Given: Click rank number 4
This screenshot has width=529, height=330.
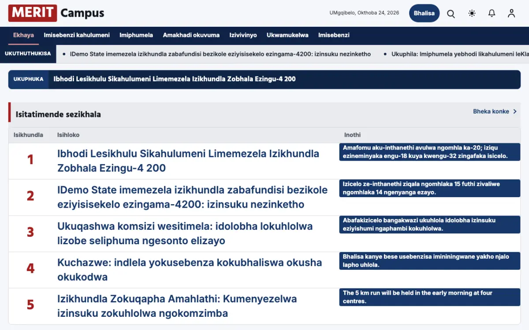Looking at the screenshot, I should [30, 268].
